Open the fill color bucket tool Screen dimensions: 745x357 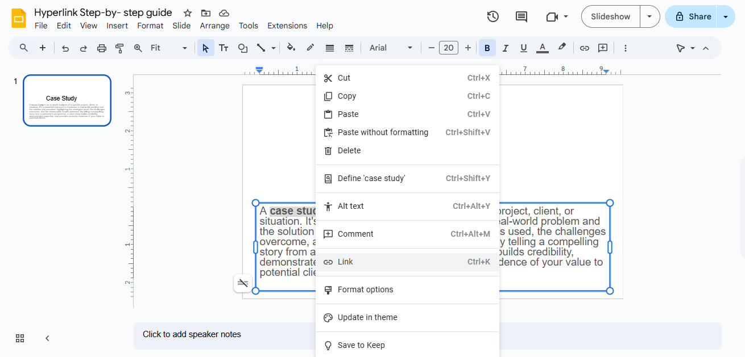coord(291,48)
